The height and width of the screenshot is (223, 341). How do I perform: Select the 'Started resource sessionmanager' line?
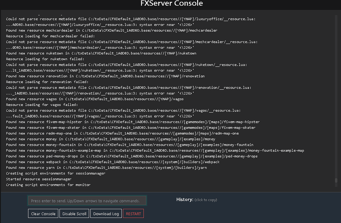(39, 179)
